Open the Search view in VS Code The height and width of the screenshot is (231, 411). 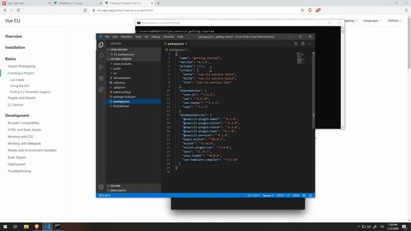[101, 56]
